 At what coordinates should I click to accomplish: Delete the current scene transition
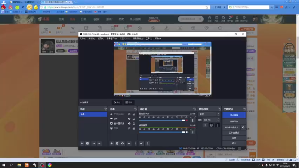211,125
